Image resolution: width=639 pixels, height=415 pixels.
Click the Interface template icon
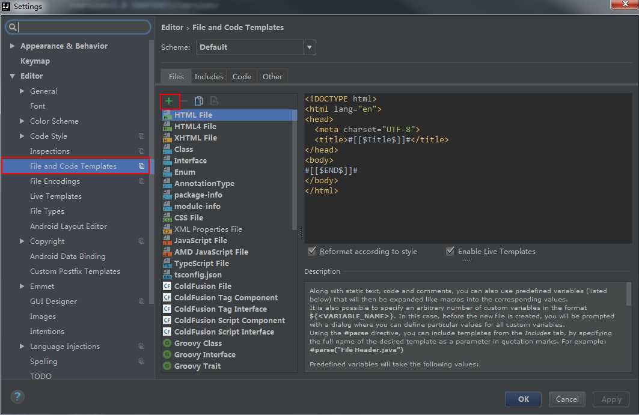[167, 161]
